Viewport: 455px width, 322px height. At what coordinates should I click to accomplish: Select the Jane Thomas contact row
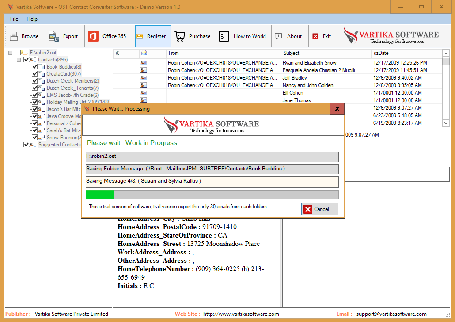click(x=277, y=100)
